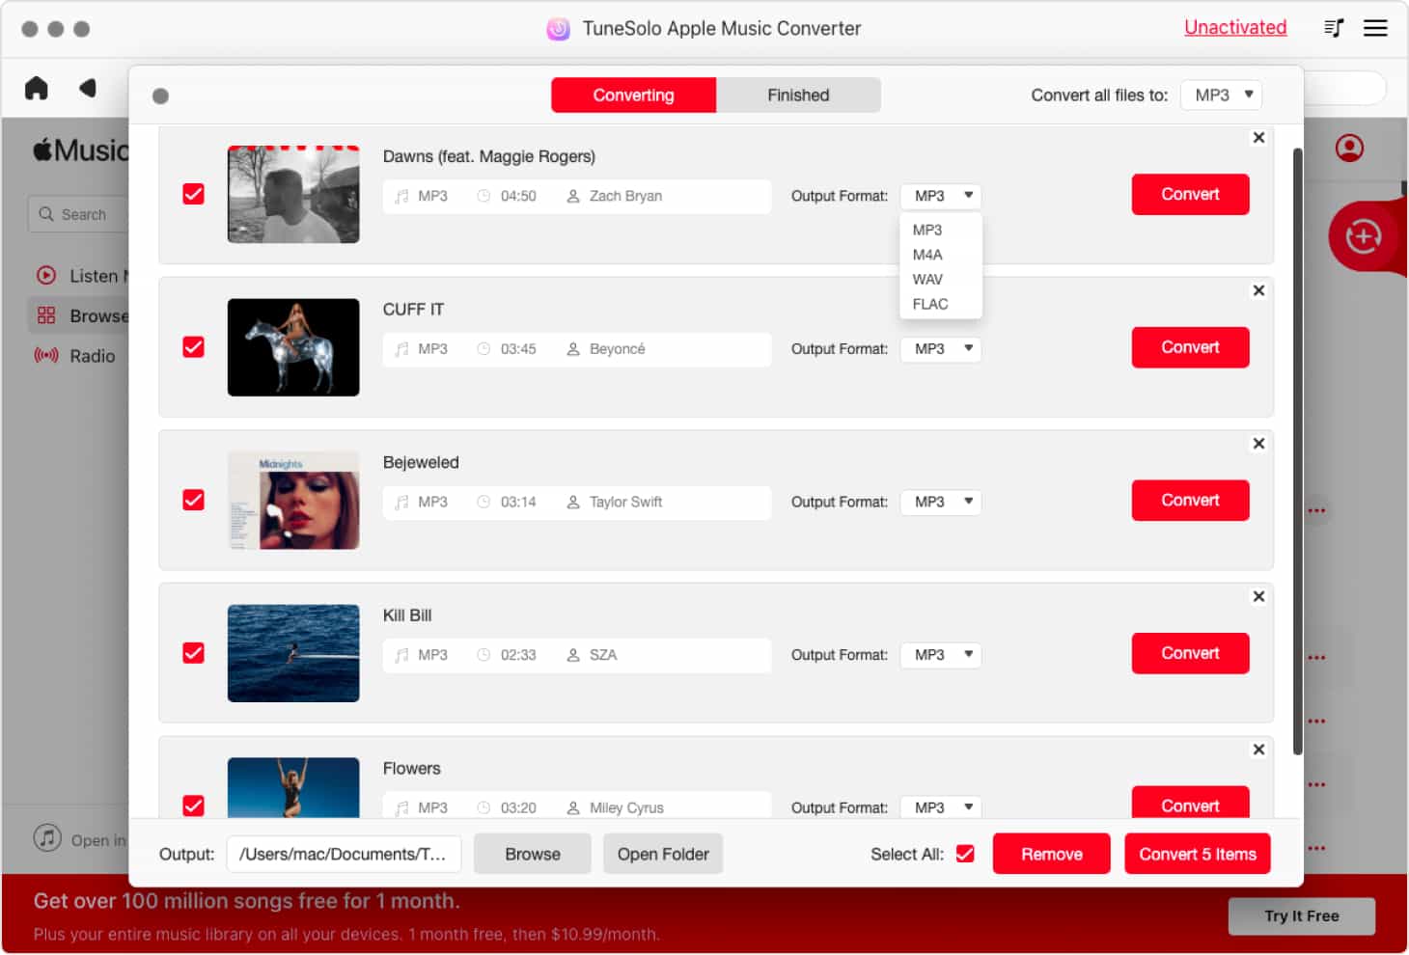Open the account profile icon

pos(1349,148)
